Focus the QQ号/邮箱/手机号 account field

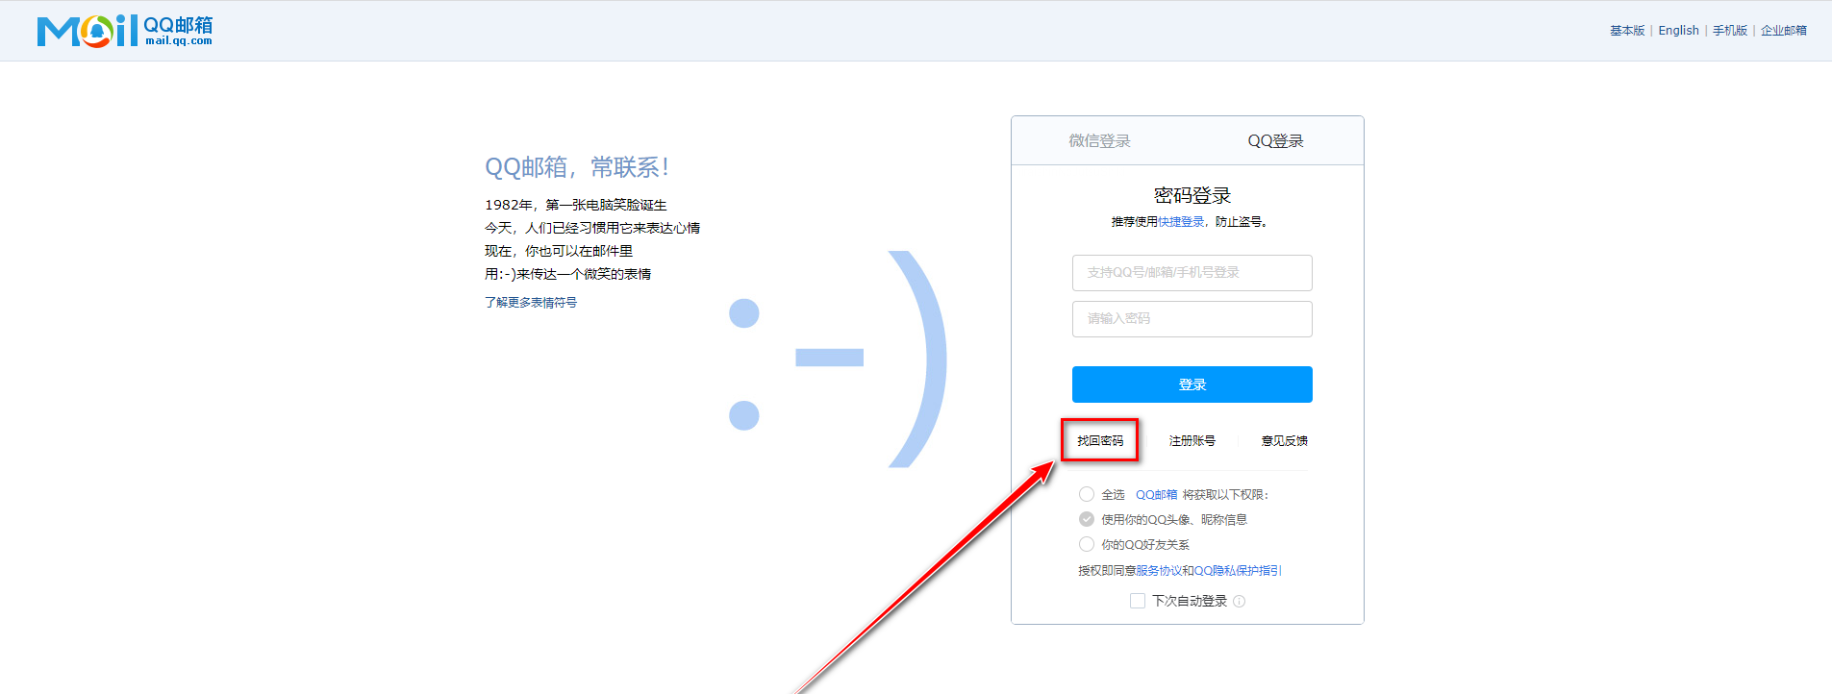[1192, 273]
